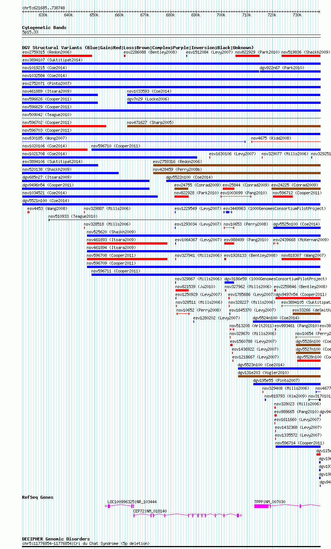
Task: Select nsv1003099 (Pang2010) label
Action: (x=244, y=193)
